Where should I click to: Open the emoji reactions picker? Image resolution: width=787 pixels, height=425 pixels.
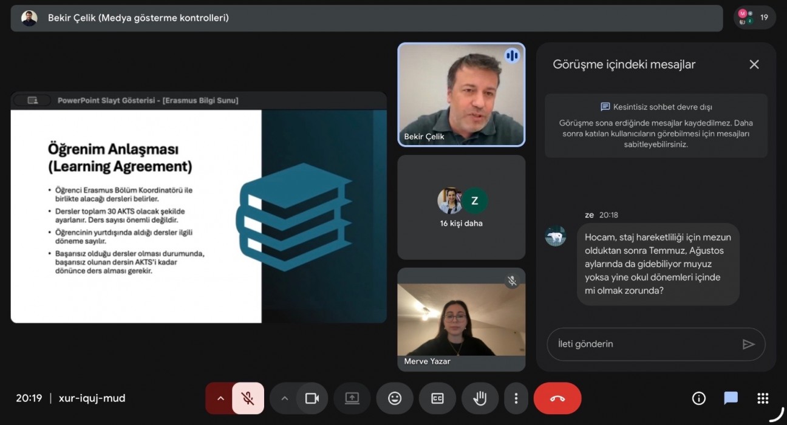pyautogui.click(x=395, y=398)
